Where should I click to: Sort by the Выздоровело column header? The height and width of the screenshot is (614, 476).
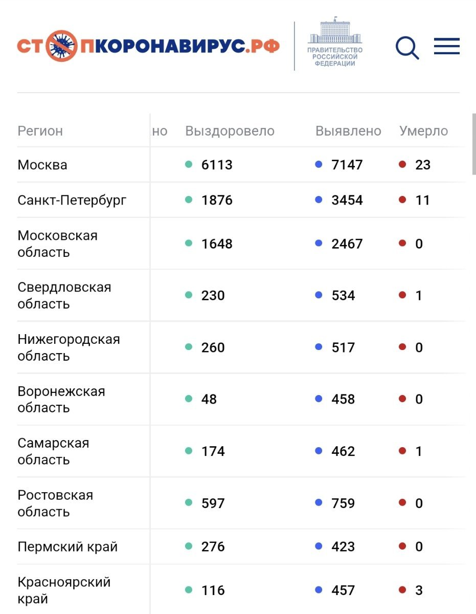click(x=230, y=131)
